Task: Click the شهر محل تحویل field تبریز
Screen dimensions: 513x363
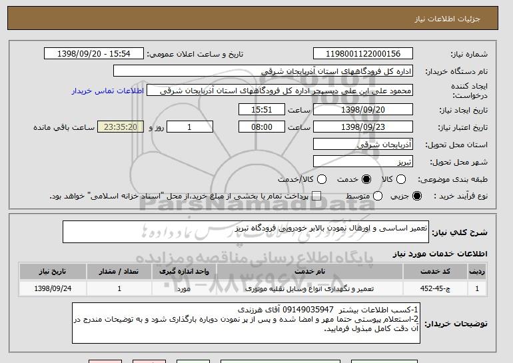Action: click(x=363, y=162)
